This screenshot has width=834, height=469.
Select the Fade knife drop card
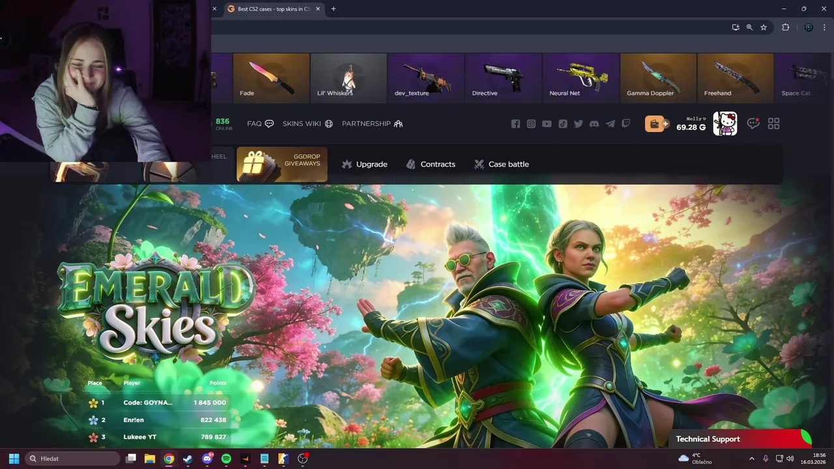[x=271, y=78]
